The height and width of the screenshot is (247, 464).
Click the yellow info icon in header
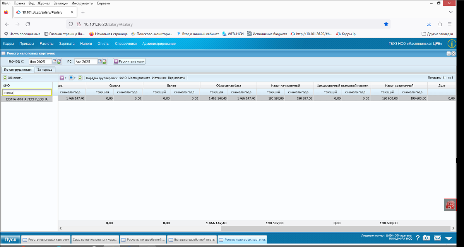pyautogui.click(x=452, y=44)
